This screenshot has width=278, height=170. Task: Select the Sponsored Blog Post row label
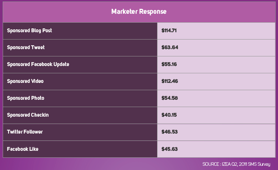[x=29, y=30]
